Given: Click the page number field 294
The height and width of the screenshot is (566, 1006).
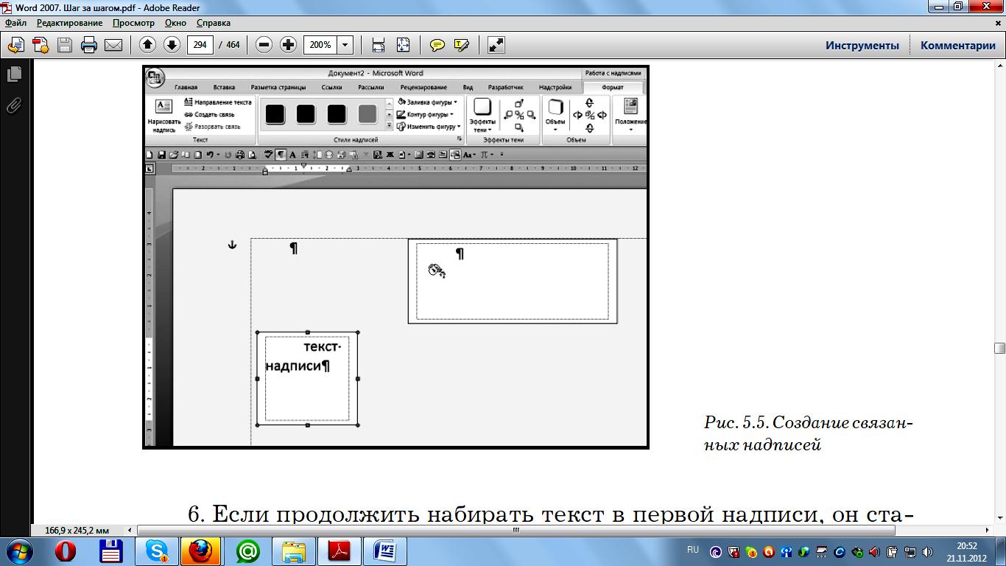Looking at the screenshot, I should (200, 45).
